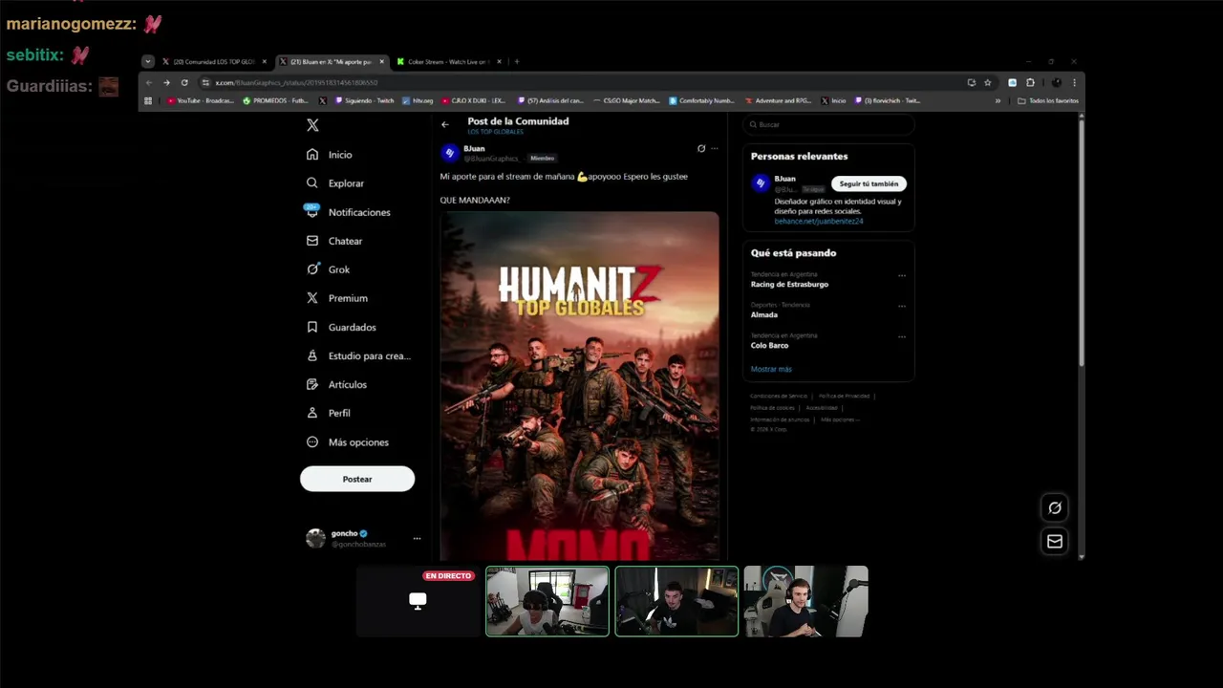
Task: Open the LOS TOP GLOBALES community link
Action: tap(495, 132)
